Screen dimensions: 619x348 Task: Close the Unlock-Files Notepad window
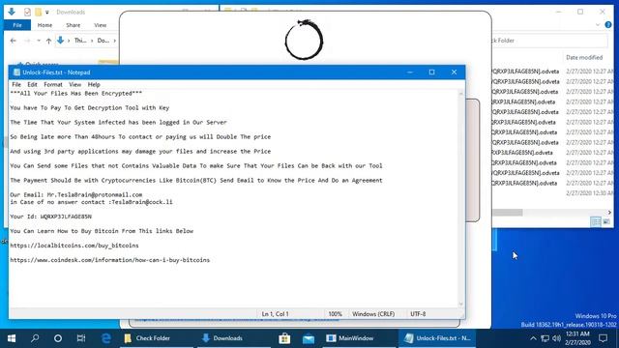(454, 72)
